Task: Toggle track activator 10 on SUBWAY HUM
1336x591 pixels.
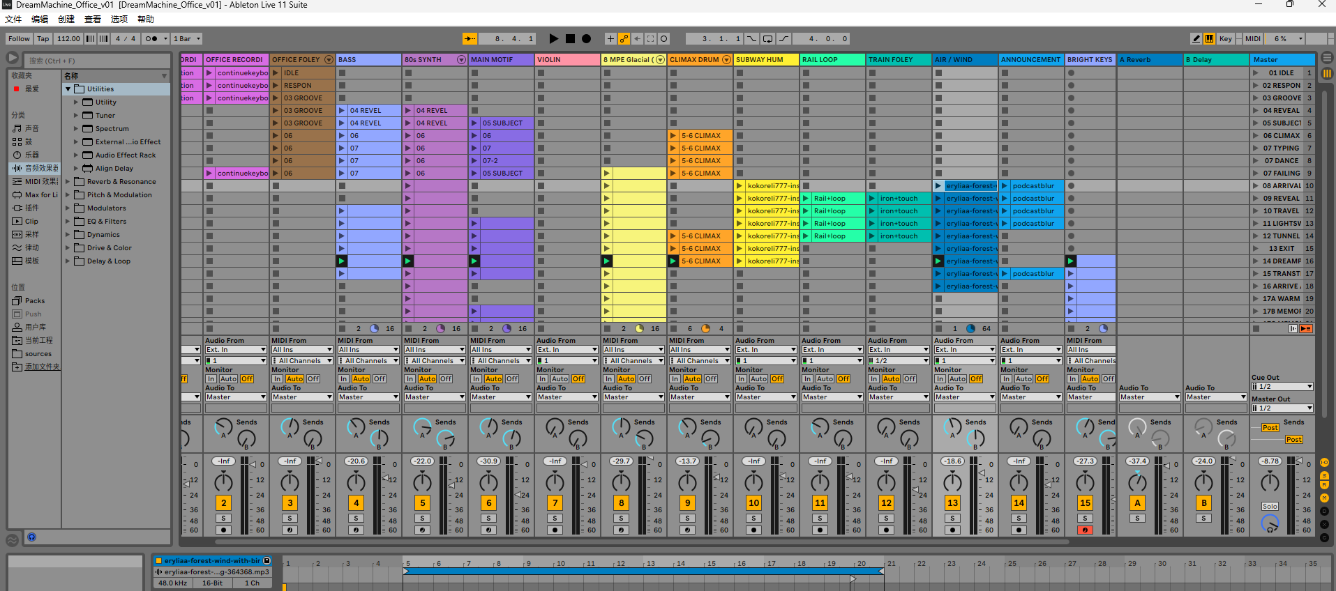Action: [x=753, y=502]
